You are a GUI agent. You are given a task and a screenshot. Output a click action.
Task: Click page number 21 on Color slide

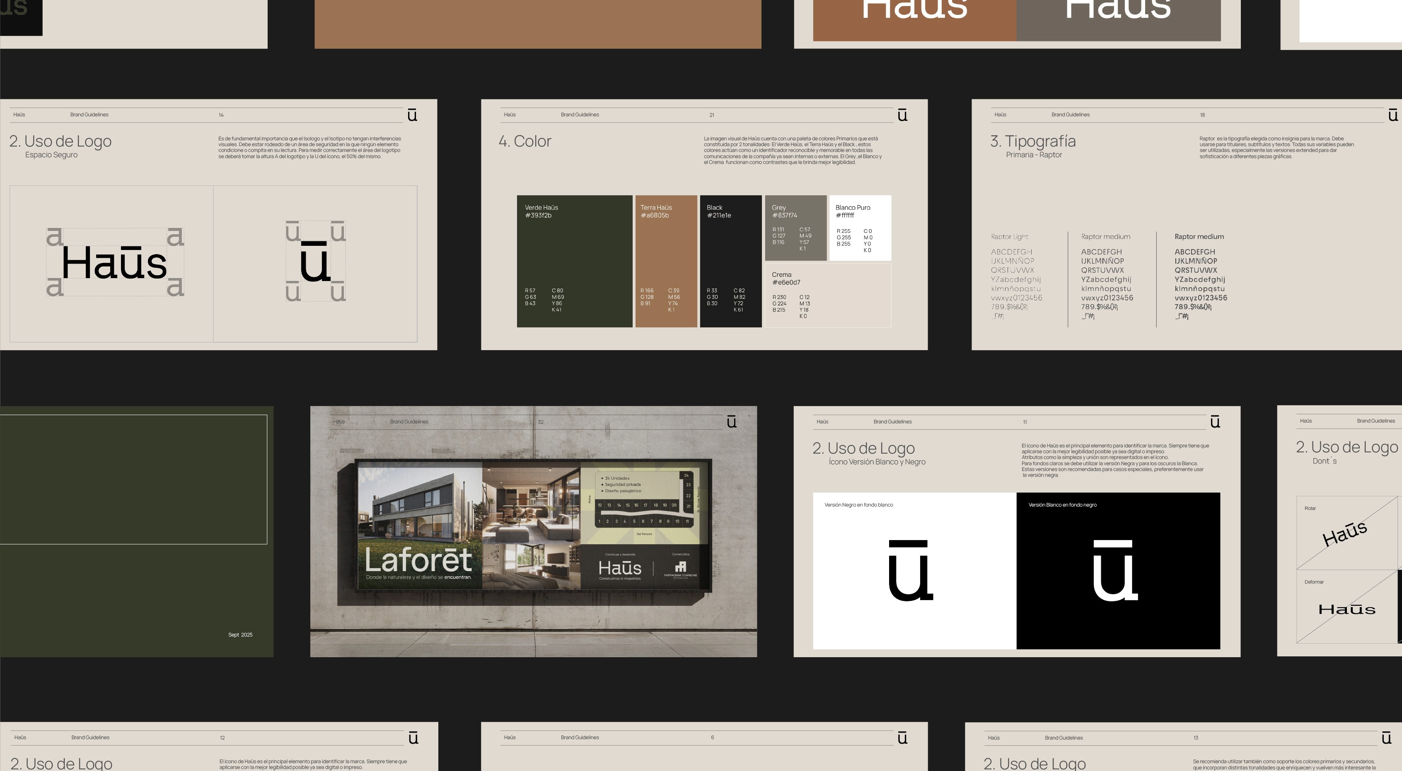click(712, 115)
